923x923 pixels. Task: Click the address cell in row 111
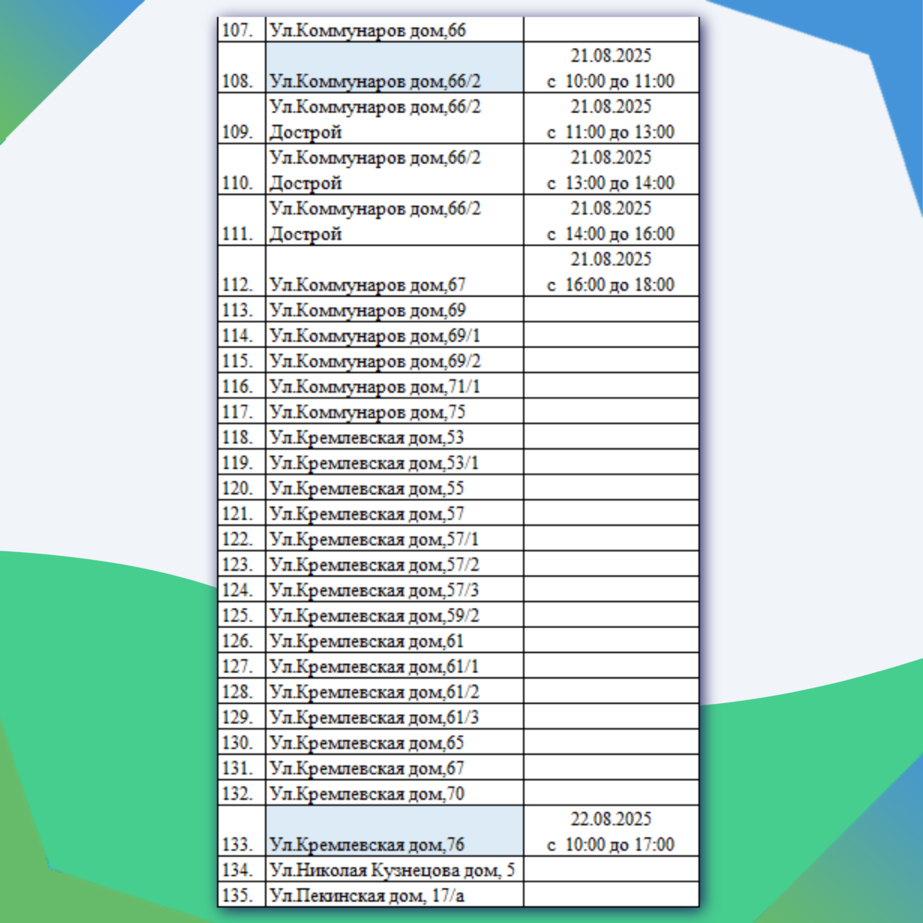click(395, 220)
